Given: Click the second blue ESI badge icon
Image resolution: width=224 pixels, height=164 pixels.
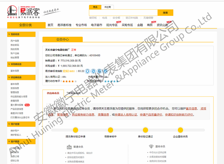Looking at the screenshot, I should point(94,71).
